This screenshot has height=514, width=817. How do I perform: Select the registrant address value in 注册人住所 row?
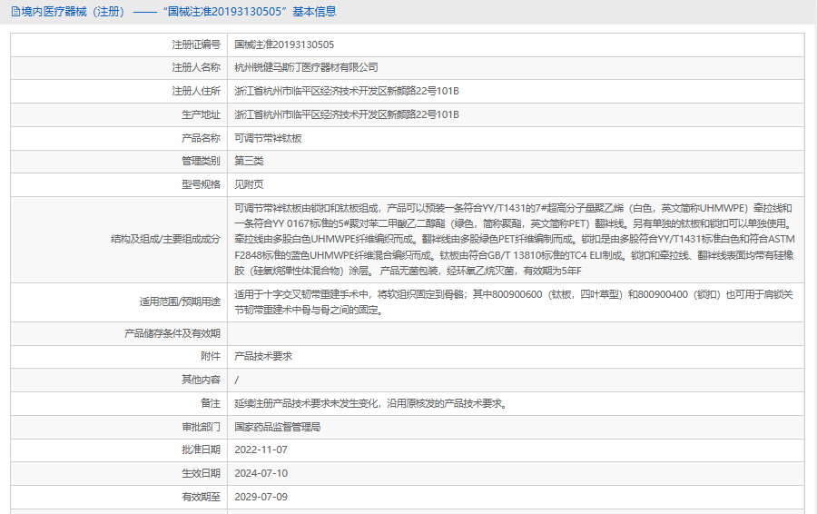tap(347, 91)
